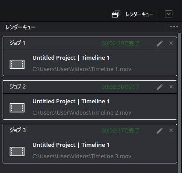This screenshot has height=173, width=182.
Task: Remove Job 2 with its X icon
Action: [171, 87]
